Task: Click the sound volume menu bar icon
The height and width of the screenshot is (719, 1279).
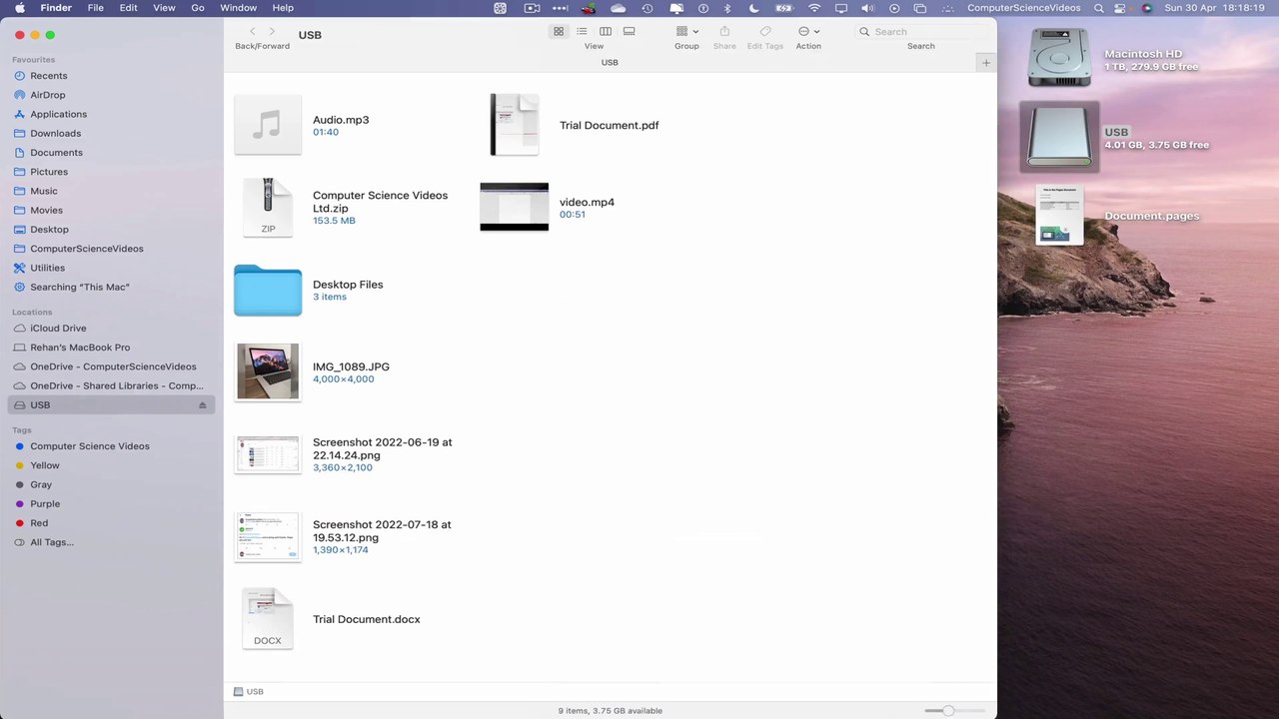Action: pos(867,8)
